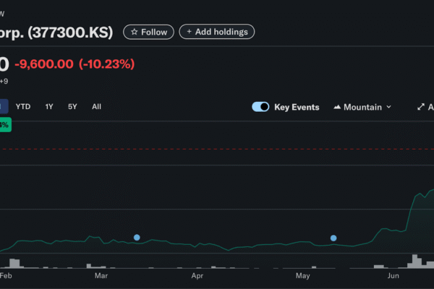Click the plus icon on Add holdings
This screenshot has width=434, height=289.
(x=189, y=32)
